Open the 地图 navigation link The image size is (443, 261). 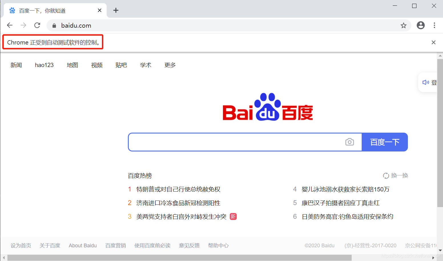pyautogui.click(x=73, y=65)
